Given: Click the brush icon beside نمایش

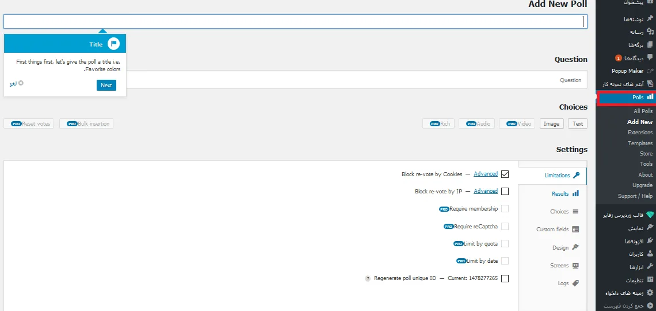Looking at the screenshot, I should [649, 227].
